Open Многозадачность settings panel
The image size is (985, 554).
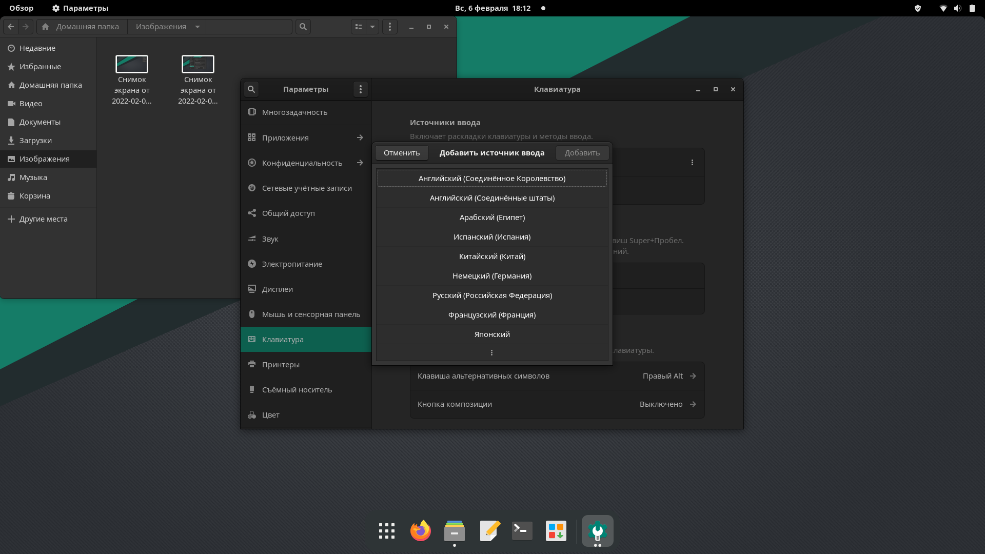[x=306, y=112]
